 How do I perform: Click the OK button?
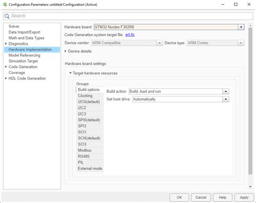coord(179,198)
